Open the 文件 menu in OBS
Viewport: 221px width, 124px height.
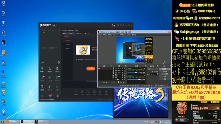[100, 35]
